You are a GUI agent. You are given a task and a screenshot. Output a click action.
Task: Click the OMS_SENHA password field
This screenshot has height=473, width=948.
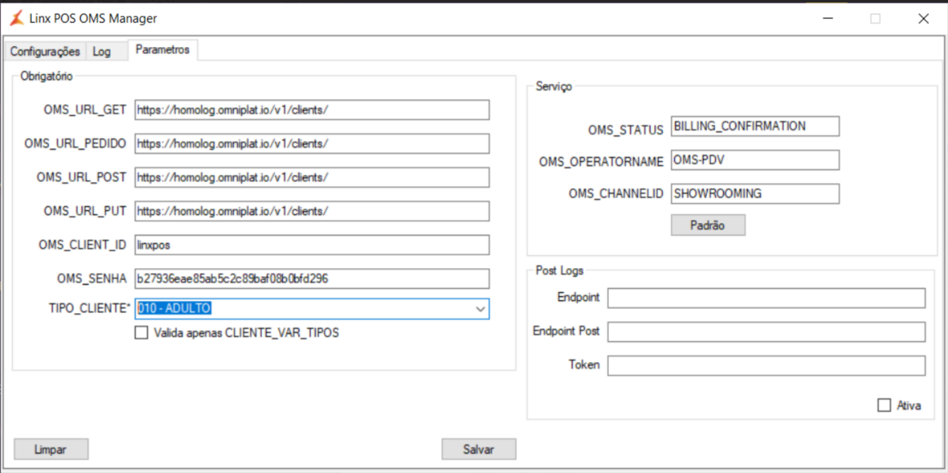312,278
